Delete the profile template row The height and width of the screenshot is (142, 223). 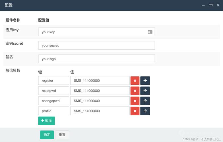point(135,111)
